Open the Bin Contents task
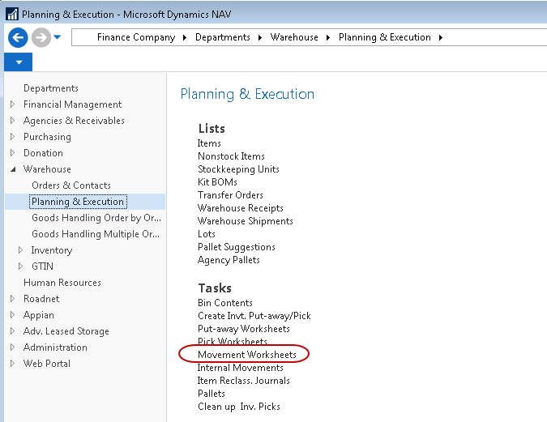The width and height of the screenshot is (547, 422). [x=224, y=303]
